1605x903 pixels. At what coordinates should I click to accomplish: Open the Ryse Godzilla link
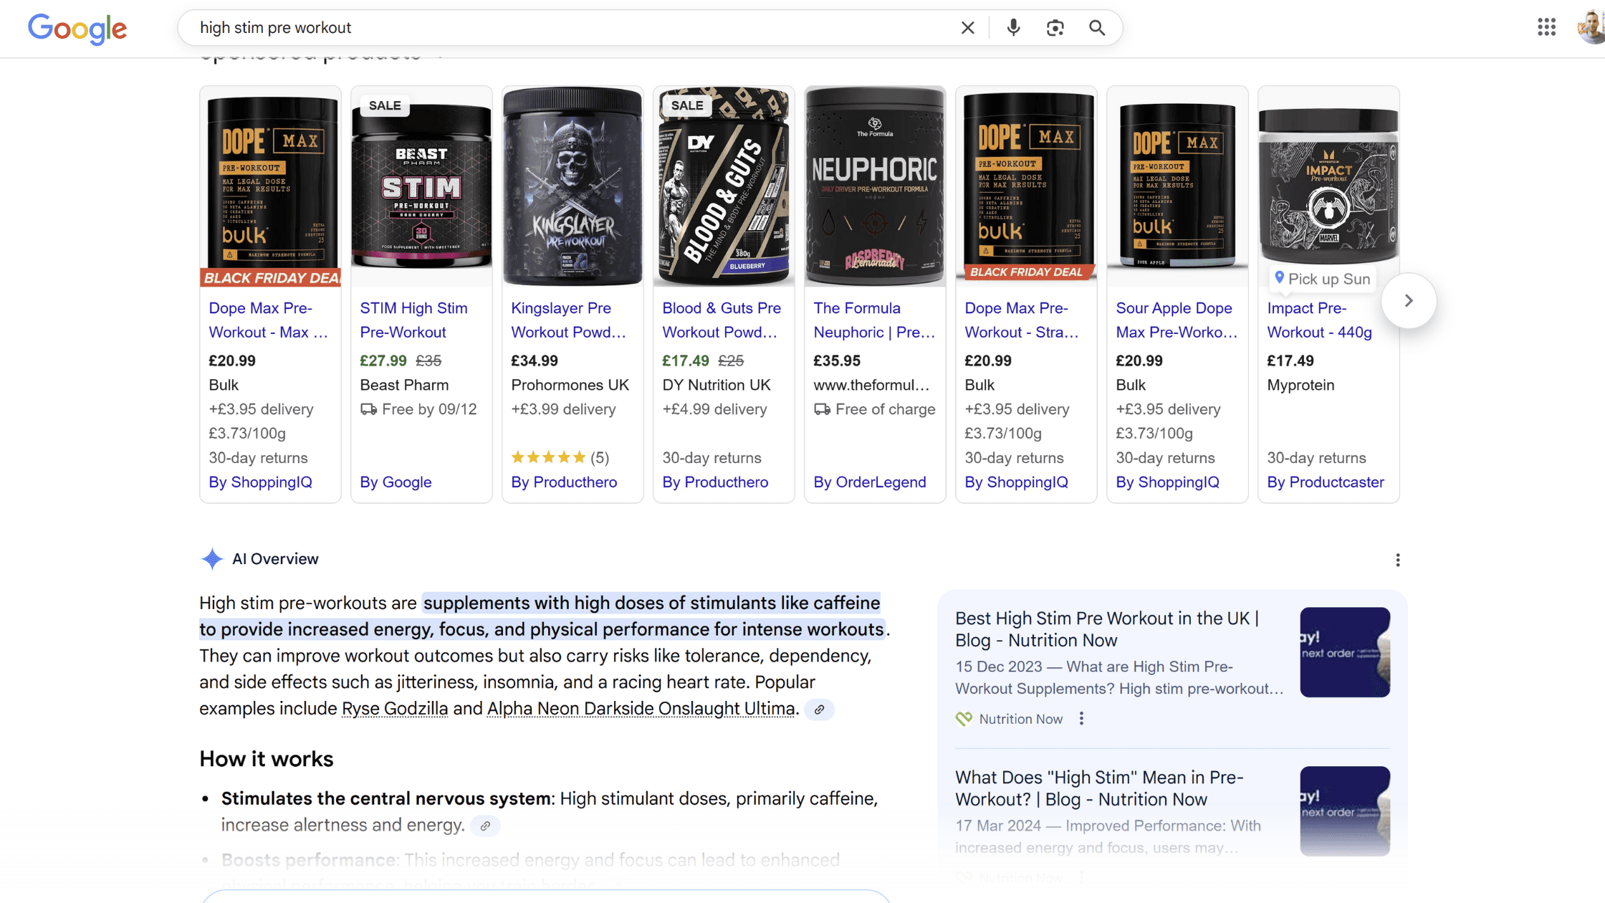pos(394,708)
